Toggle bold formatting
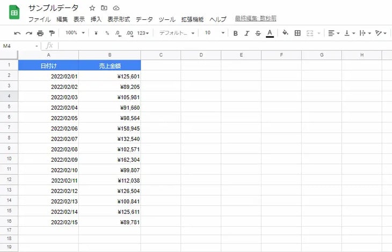 [235, 33]
